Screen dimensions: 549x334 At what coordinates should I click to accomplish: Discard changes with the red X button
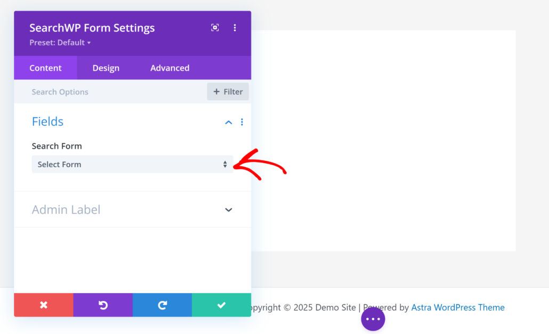tap(44, 305)
